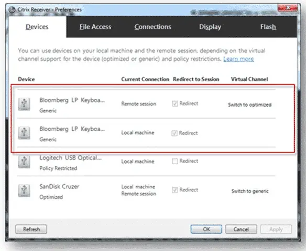This screenshot has width=306, height=251.
Task: Enable Redirect for Logitech USB Optical
Action: tap(175, 161)
